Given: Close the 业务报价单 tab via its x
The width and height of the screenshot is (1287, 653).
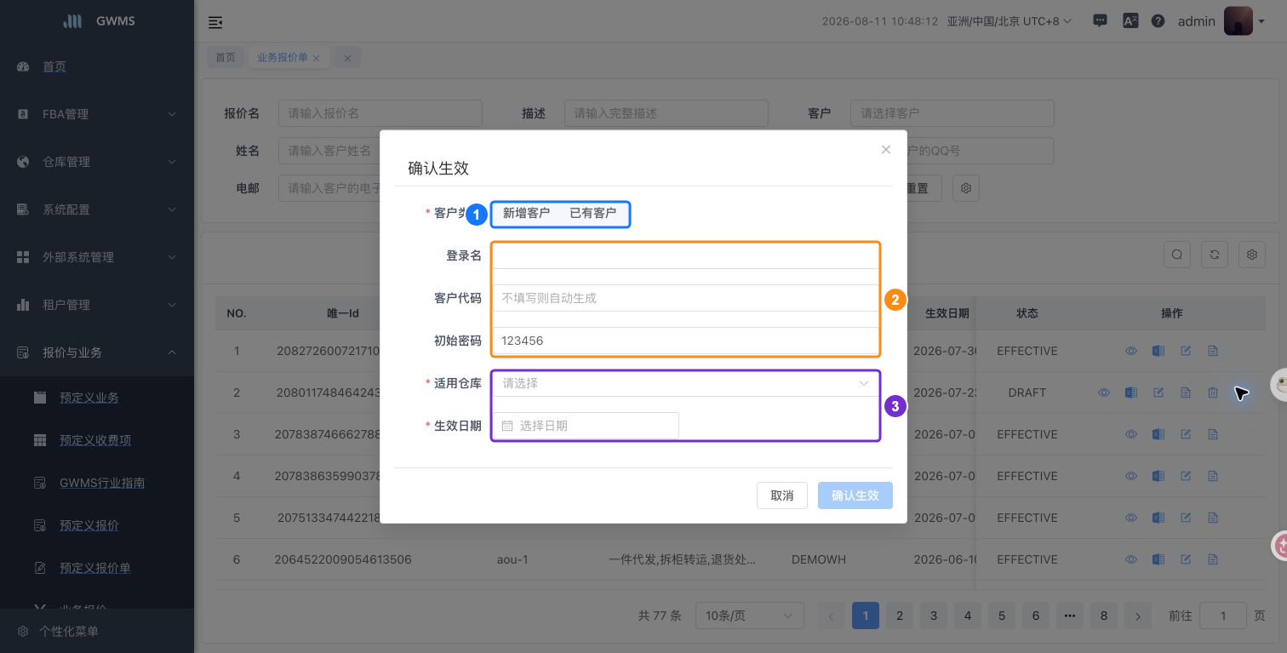Looking at the screenshot, I should coord(317,58).
